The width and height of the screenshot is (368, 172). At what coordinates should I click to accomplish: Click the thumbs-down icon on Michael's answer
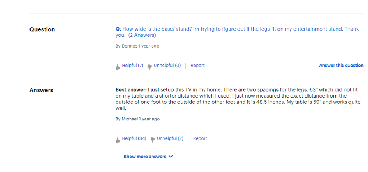pos(152,140)
